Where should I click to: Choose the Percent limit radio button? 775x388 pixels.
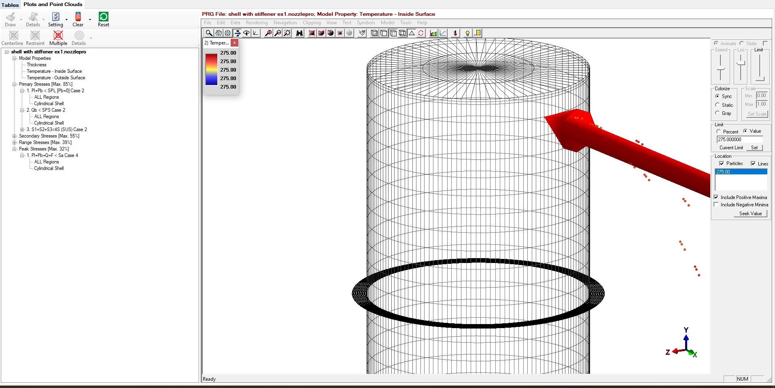(719, 131)
